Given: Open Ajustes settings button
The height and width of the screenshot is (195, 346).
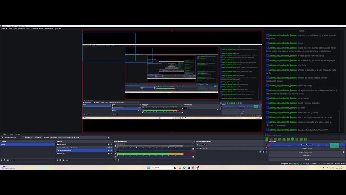Looking at the screenshot, I should pyautogui.click(x=307, y=159).
